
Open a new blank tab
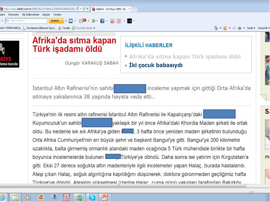click(x=135, y=9)
